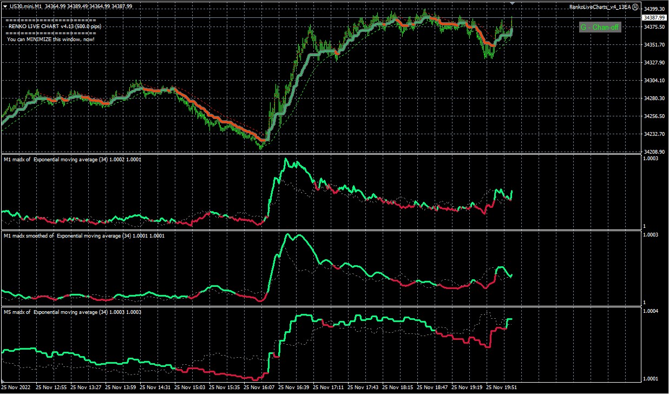This screenshot has width=669, height=394.
Task: Click the 'You can MINIMIZE this window' text
Action: 51,39
